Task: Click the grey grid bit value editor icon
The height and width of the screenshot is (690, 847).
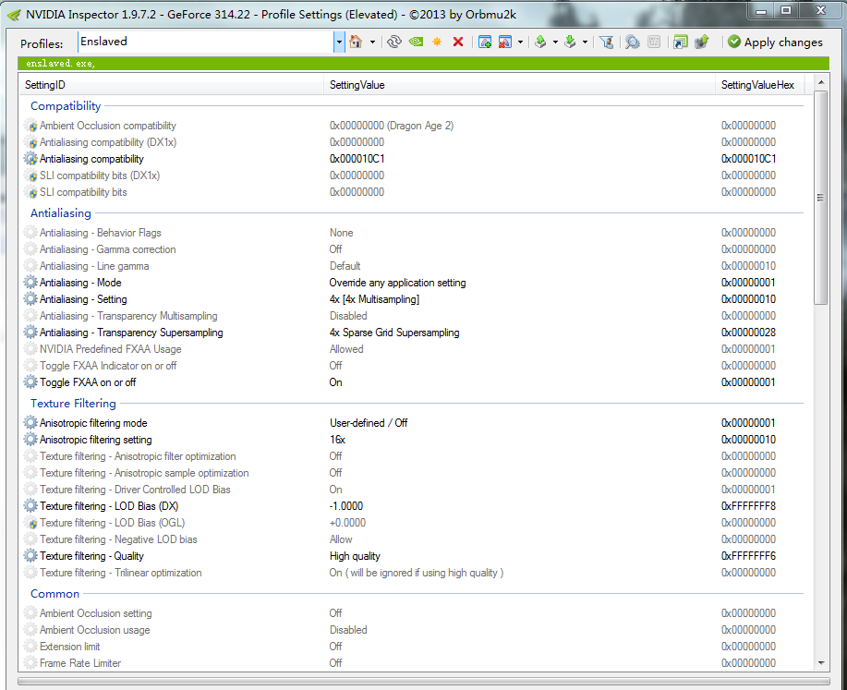Action: [x=654, y=42]
